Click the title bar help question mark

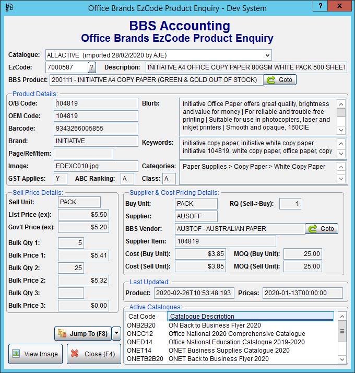321,6
